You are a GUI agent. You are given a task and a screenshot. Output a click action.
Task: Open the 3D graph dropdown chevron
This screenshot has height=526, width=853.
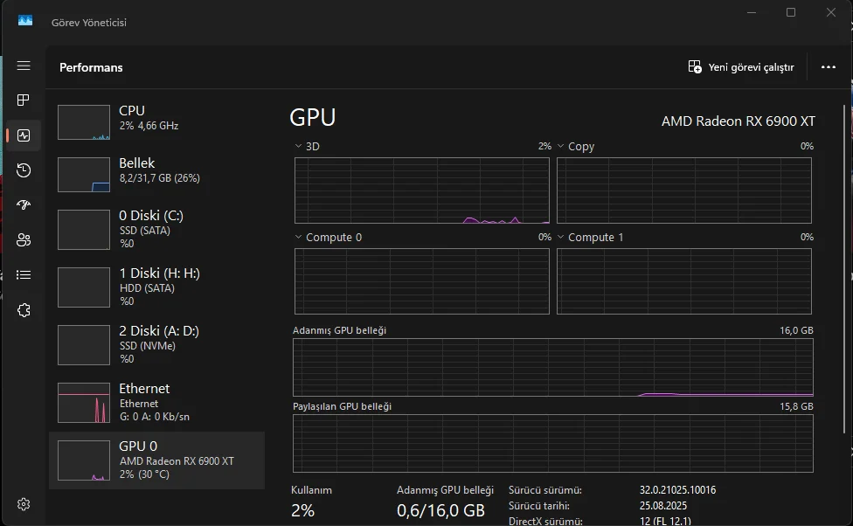(x=299, y=146)
